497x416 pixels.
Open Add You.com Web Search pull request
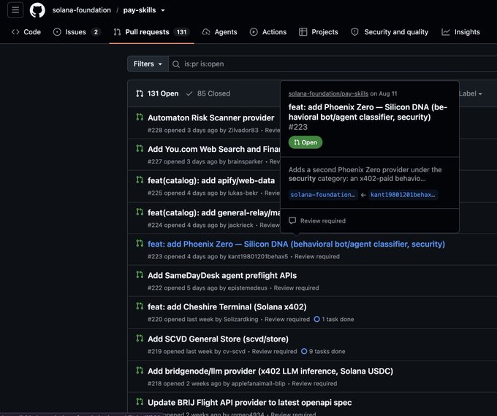tap(214, 149)
